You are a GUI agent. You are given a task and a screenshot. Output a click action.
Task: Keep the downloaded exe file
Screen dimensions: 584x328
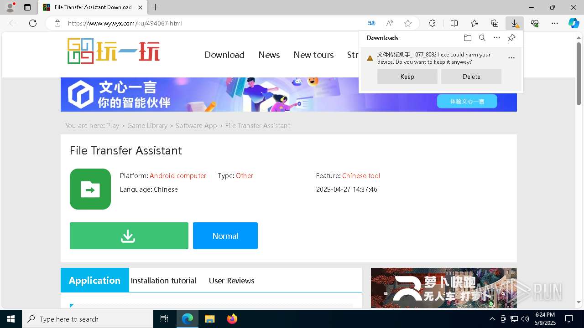[407, 77]
